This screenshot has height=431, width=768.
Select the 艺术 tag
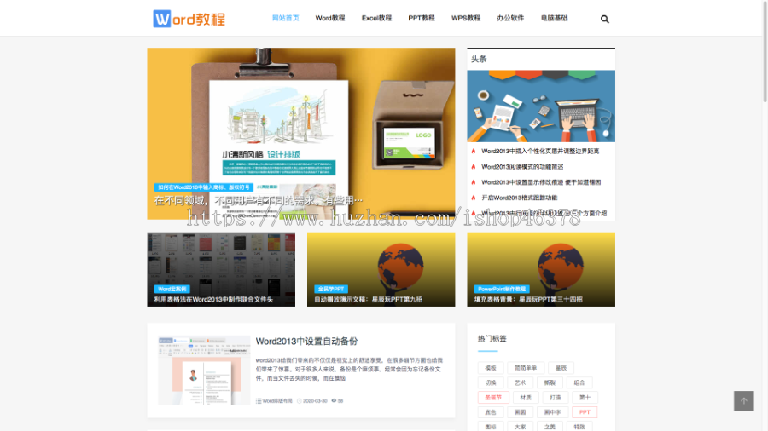coord(521,382)
